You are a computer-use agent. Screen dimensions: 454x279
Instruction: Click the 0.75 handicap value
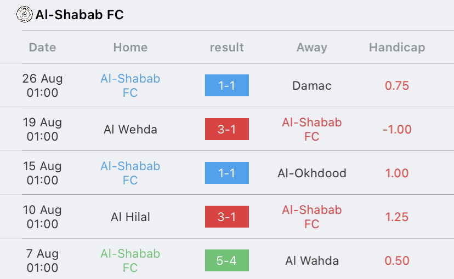(397, 86)
